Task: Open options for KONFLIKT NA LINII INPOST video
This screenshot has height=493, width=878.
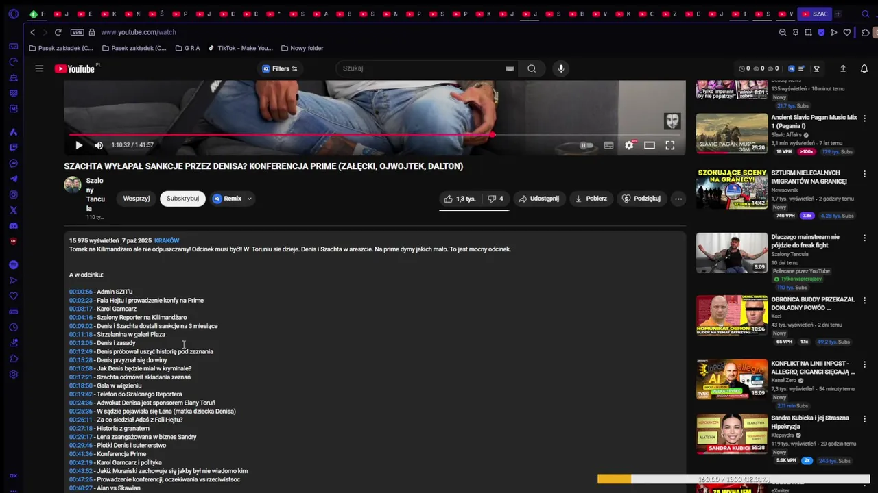Action: coord(864,364)
